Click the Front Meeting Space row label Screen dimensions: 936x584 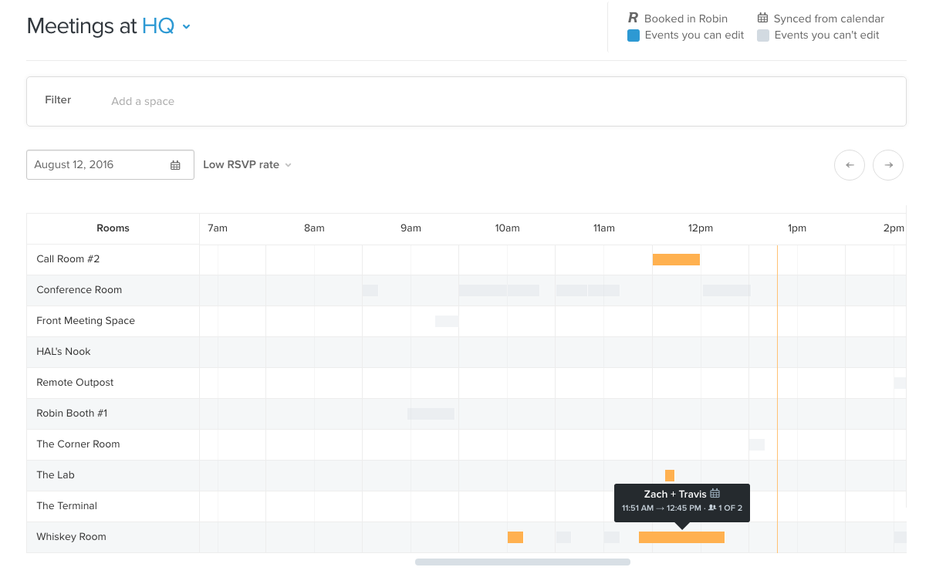pos(86,321)
